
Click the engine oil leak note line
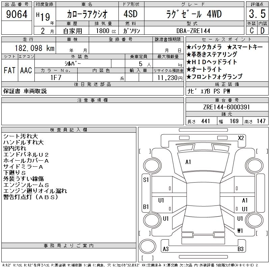click(35, 191)
